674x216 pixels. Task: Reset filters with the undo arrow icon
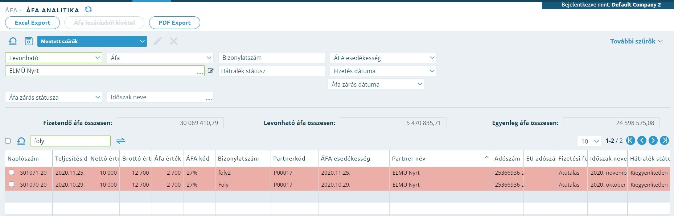pyautogui.click(x=13, y=41)
